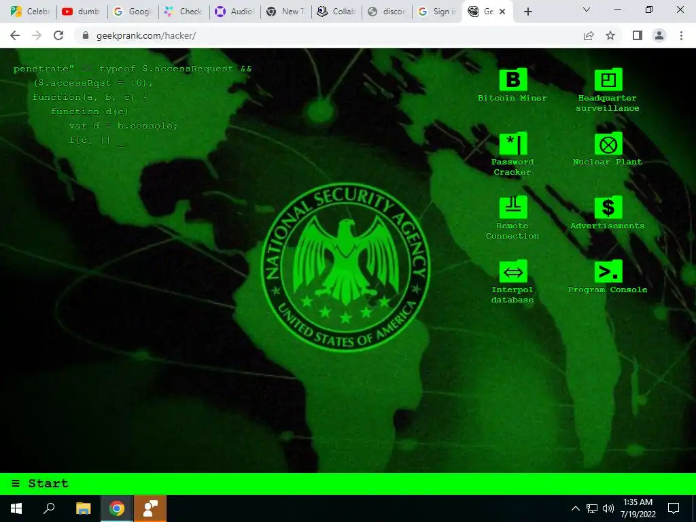Share this page using the share icon
Viewport: 696px width, 522px height.
[x=589, y=35]
